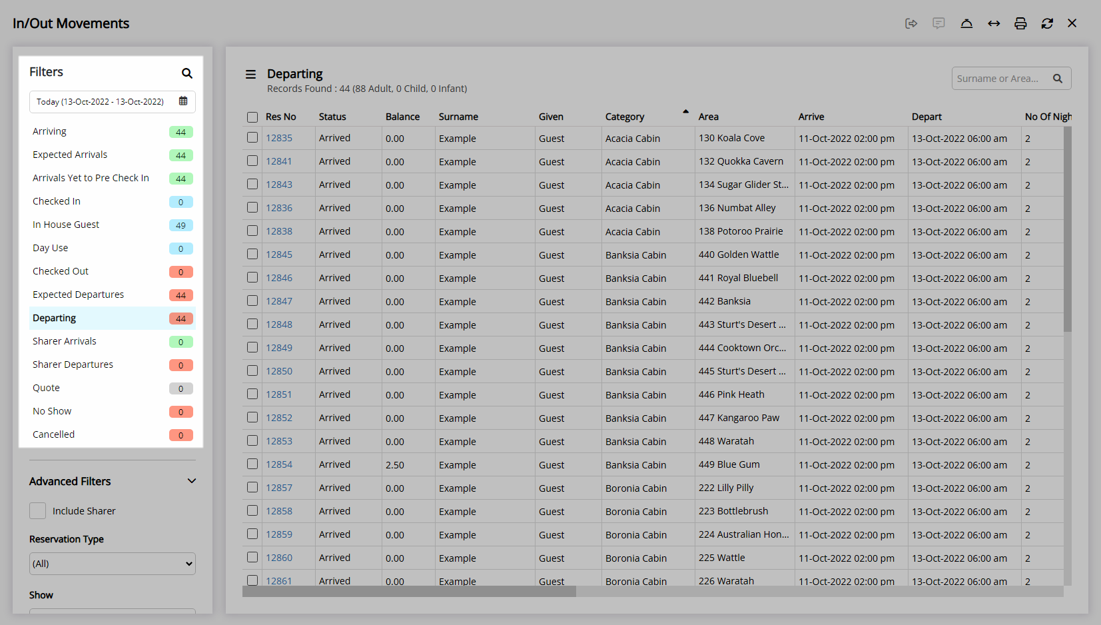The height and width of the screenshot is (625, 1101).
Task: Click the horizontal scrollbar thumb below table
Action: point(409,592)
